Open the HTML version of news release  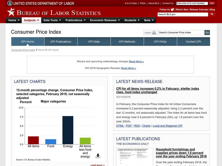[120, 126]
